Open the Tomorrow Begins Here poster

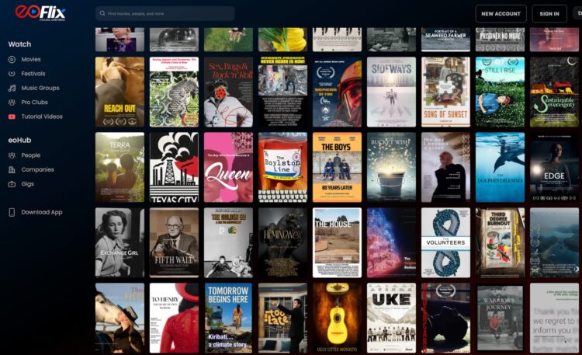coord(228,318)
